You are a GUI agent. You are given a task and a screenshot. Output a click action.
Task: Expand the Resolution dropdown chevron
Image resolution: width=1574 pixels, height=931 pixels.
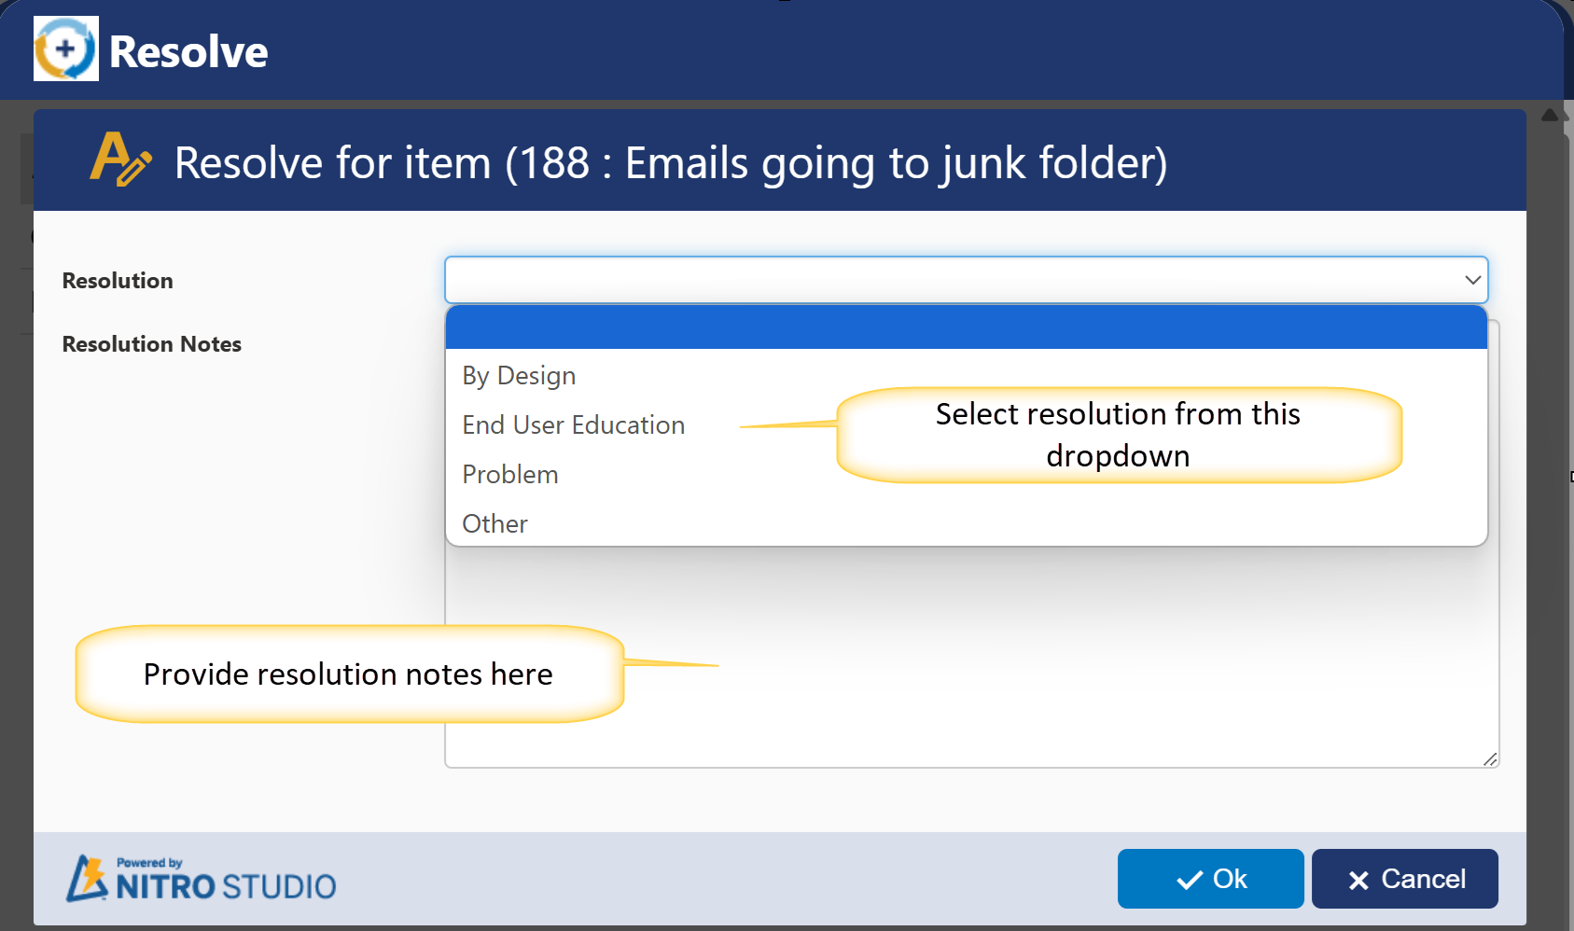tap(1472, 280)
